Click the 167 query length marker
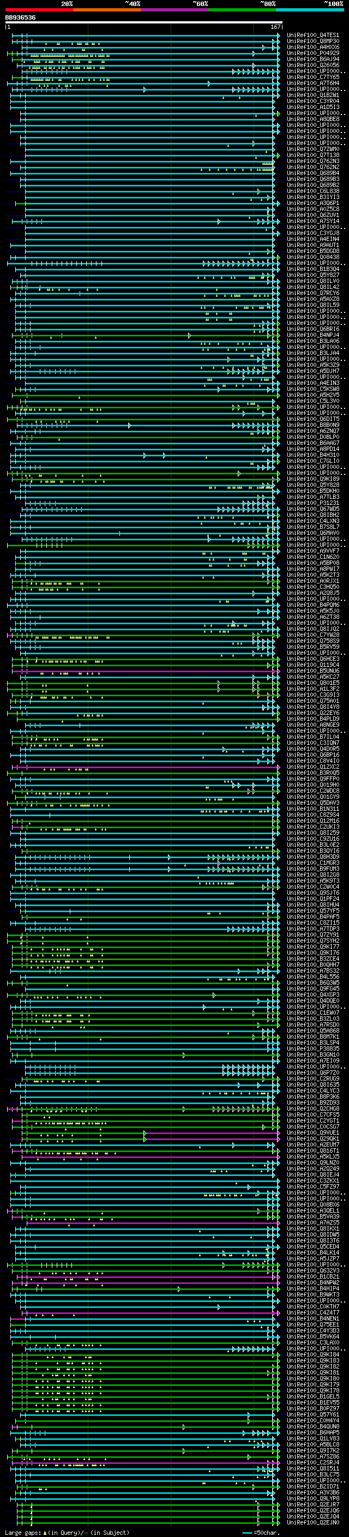 (275, 27)
